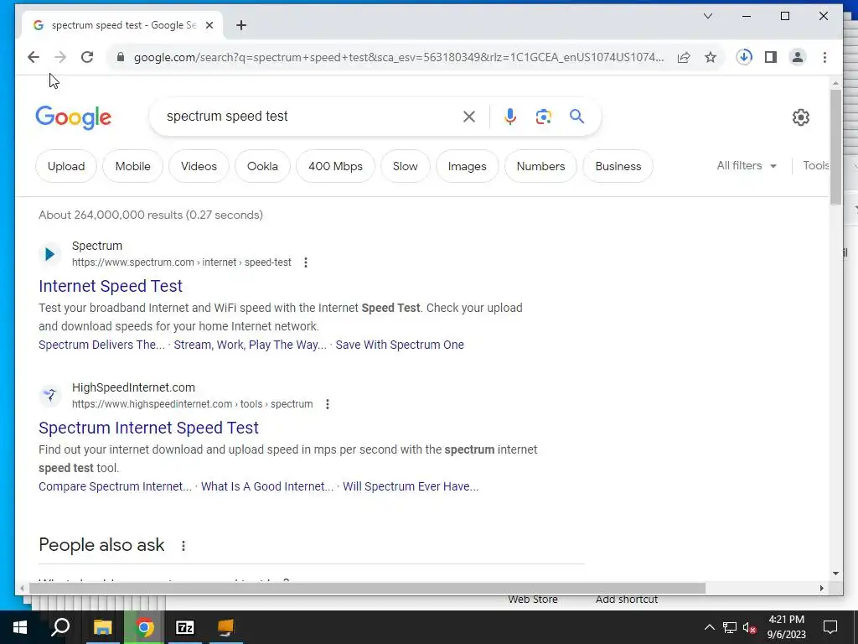Start voice search with microphone icon
The height and width of the screenshot is (644, 858).
point(510,117)
